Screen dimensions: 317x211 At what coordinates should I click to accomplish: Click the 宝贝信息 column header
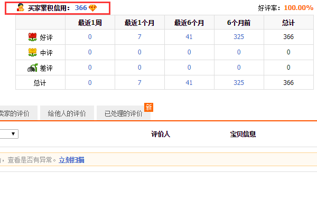tap(243, 134)
